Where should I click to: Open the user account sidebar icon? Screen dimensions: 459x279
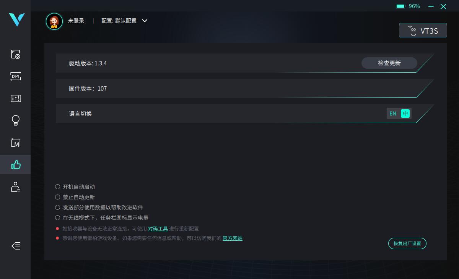pyautogui.click(x=15, y=187)
